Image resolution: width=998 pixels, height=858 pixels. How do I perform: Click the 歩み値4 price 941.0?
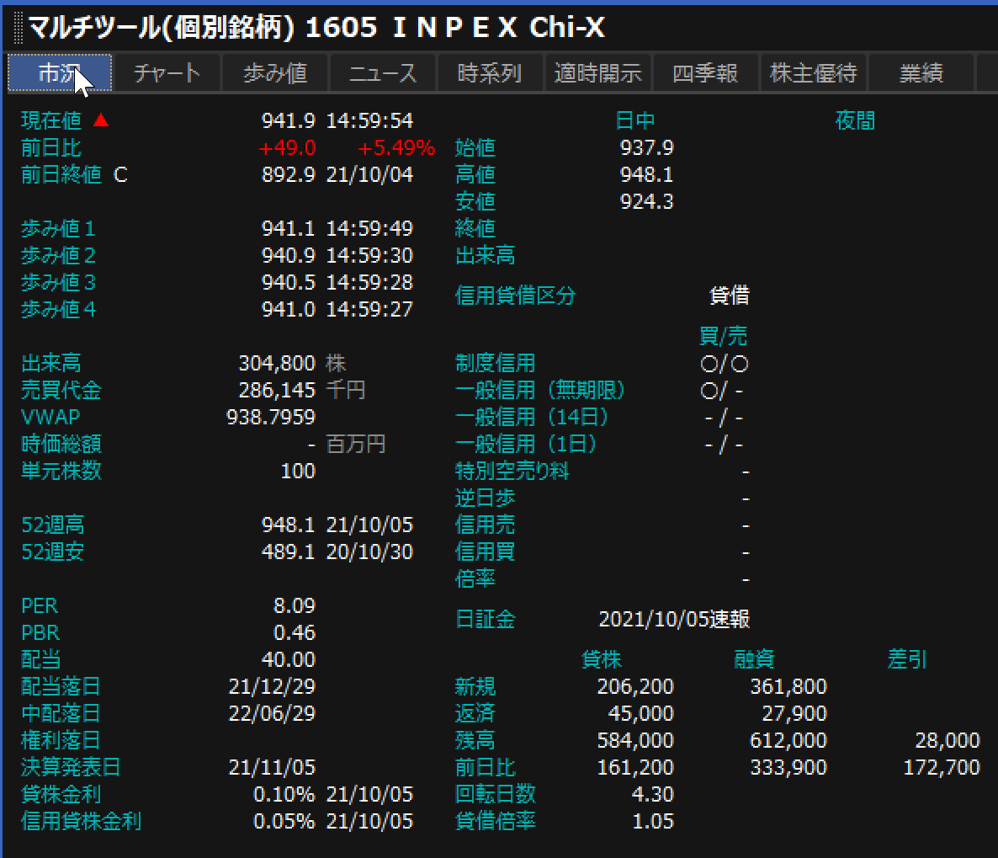coord(289,310)
